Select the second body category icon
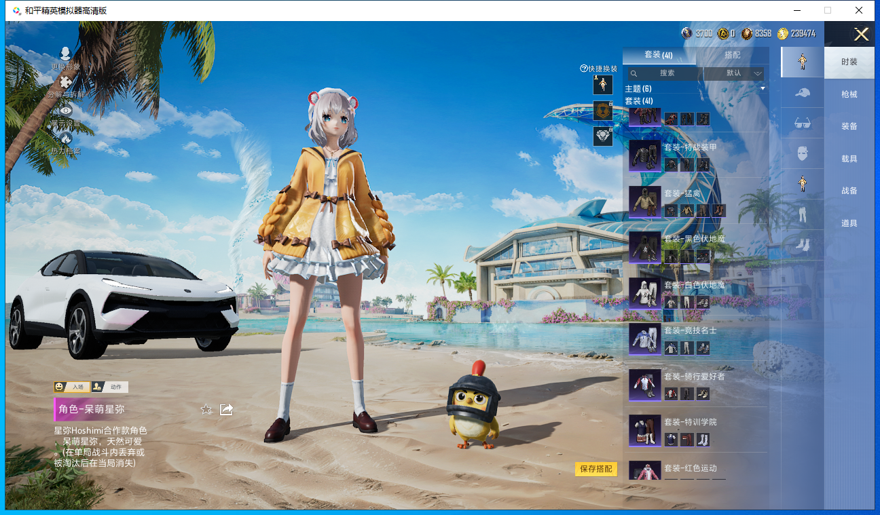Image resolution: width=880 pixels, height=515 pixels. 802,184
